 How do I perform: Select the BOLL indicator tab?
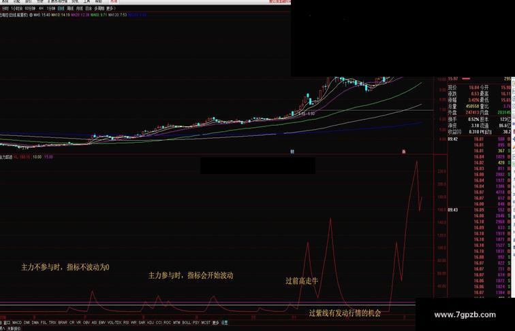[x=187, y=323]
